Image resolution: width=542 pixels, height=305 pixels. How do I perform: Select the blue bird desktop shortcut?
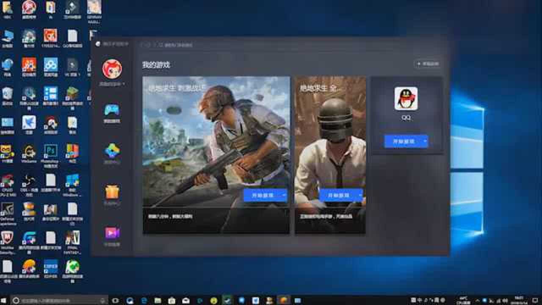tap(29, 125)
